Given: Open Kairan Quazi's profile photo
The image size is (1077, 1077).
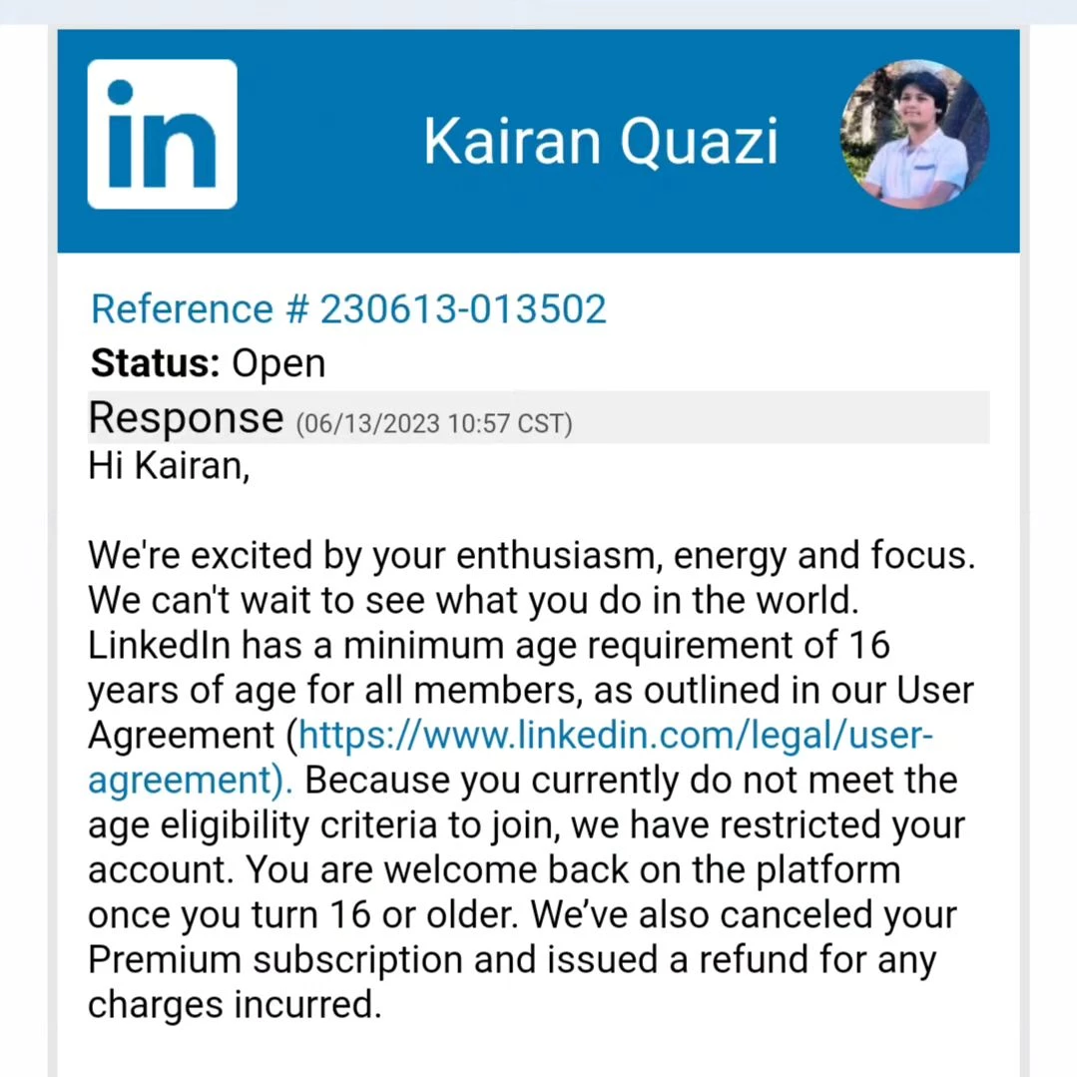Looking at the screenshot, I should coord(915,134).
